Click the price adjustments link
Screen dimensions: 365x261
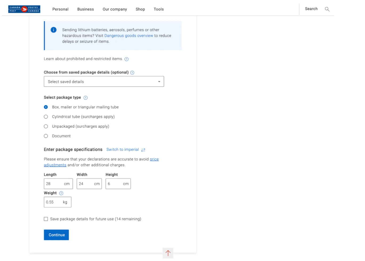pyautogui.click(x=154, y=159)
